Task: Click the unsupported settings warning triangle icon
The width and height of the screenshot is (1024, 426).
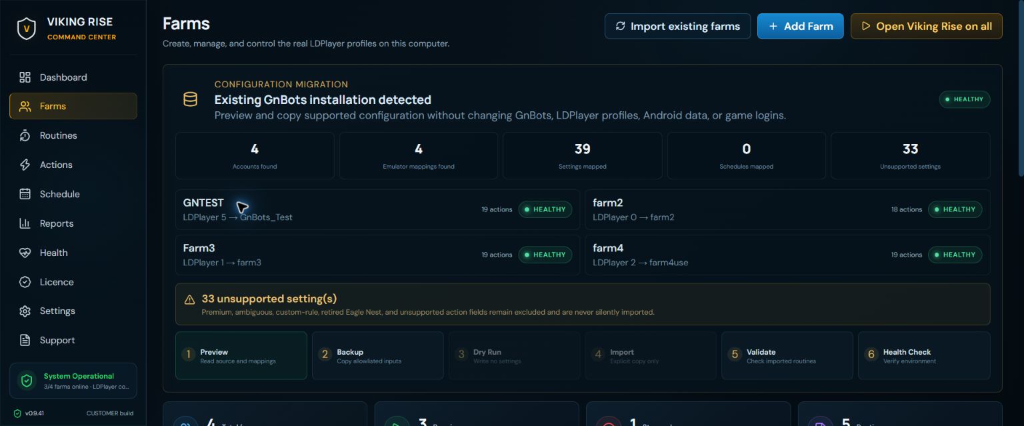Action: (190, 299)
